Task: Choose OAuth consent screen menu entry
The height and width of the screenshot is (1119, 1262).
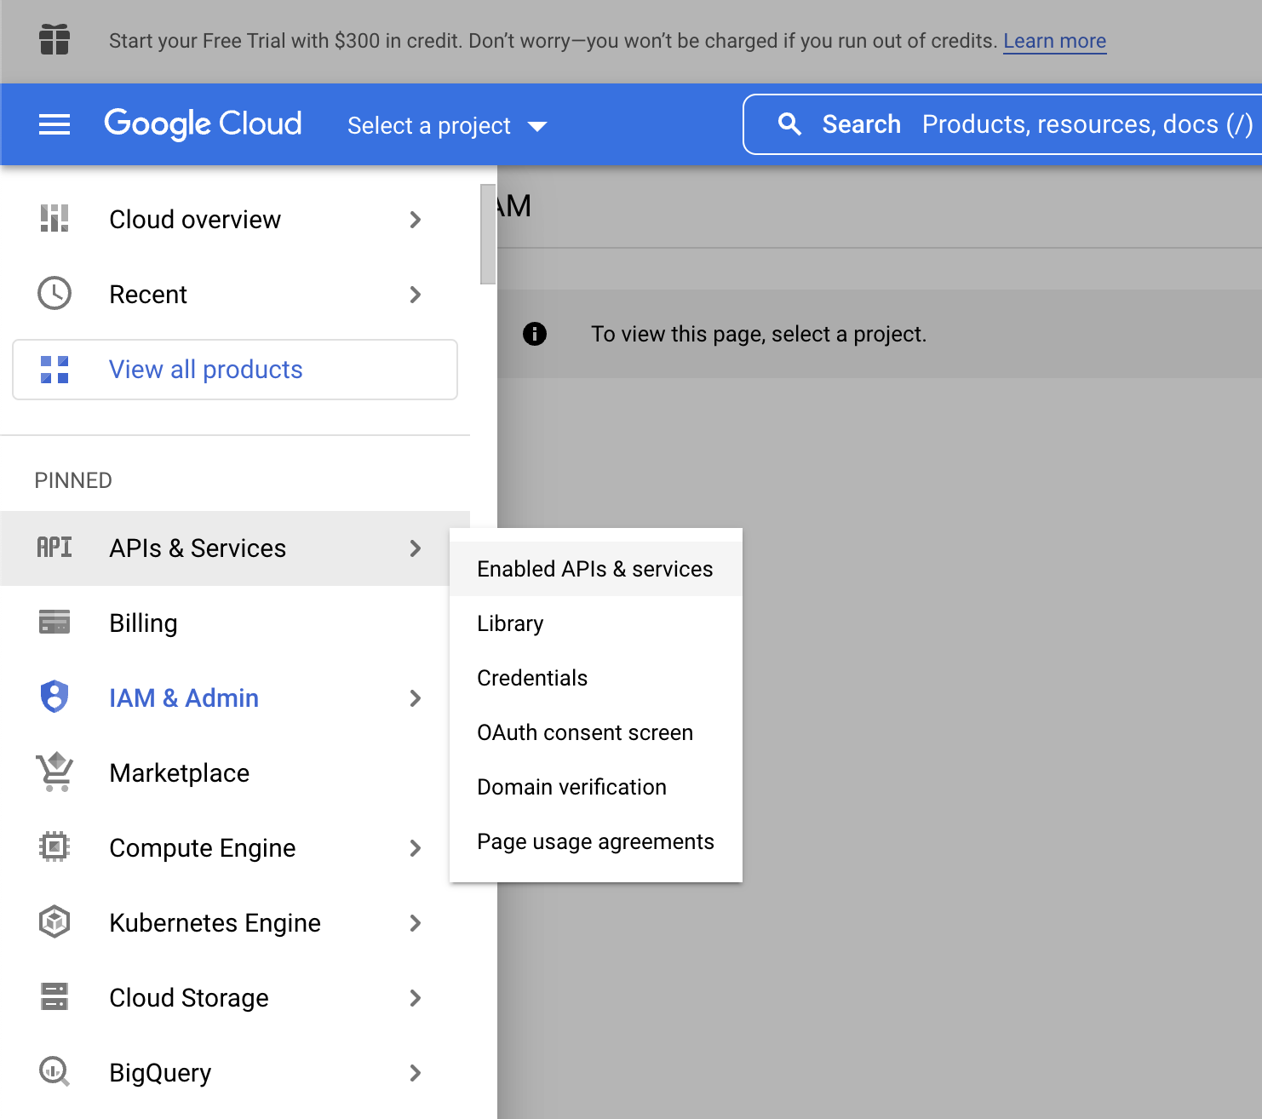Action: click(585, 732)
